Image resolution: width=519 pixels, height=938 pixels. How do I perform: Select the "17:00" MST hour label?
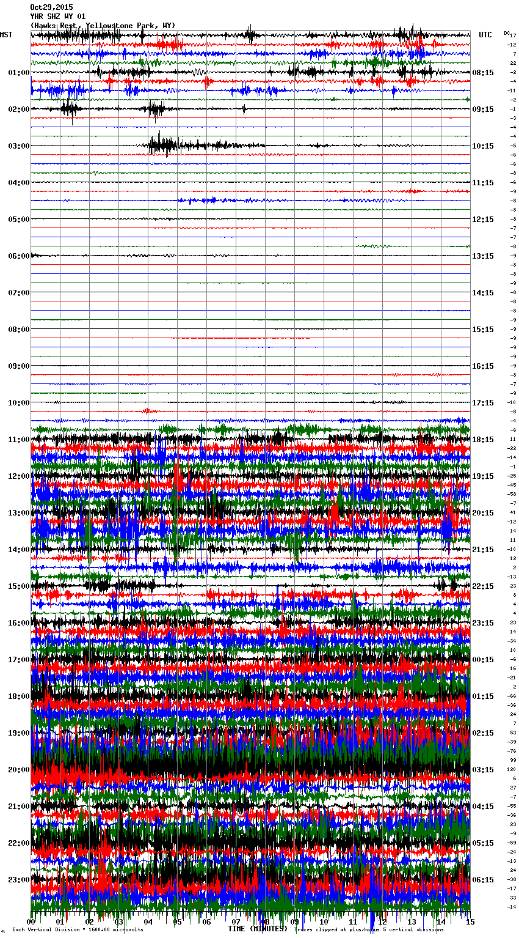pos(19,660)
